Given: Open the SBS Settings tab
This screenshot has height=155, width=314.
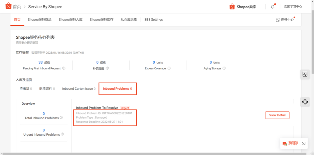Looking at the screenshot, I should pyautogui.click(x=154, y=20).
